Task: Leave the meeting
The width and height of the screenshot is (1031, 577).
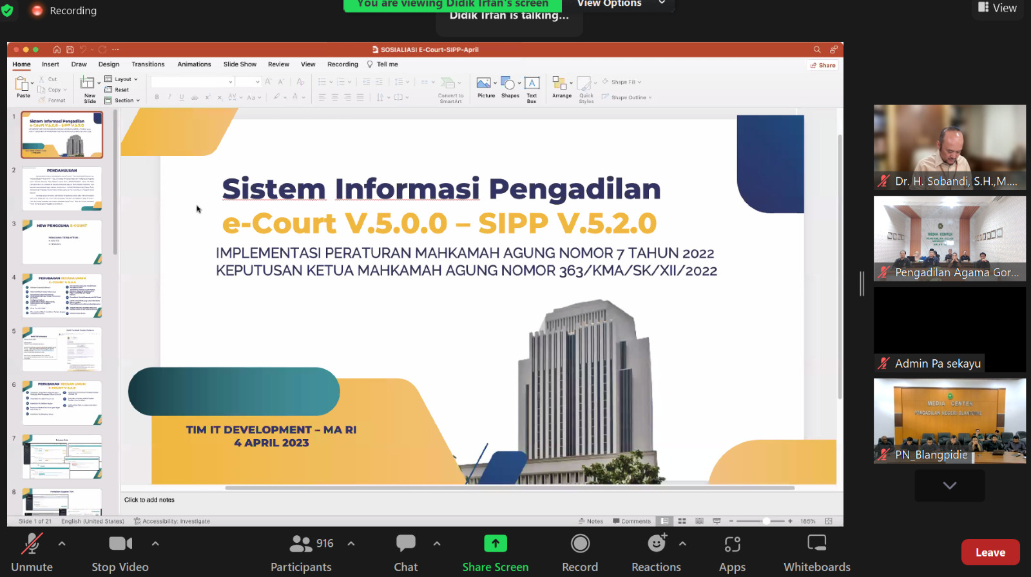Action: 990,552
